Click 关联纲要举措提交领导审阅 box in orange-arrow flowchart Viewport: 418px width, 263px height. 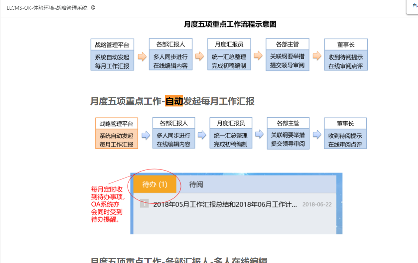[x=287, y=60]
